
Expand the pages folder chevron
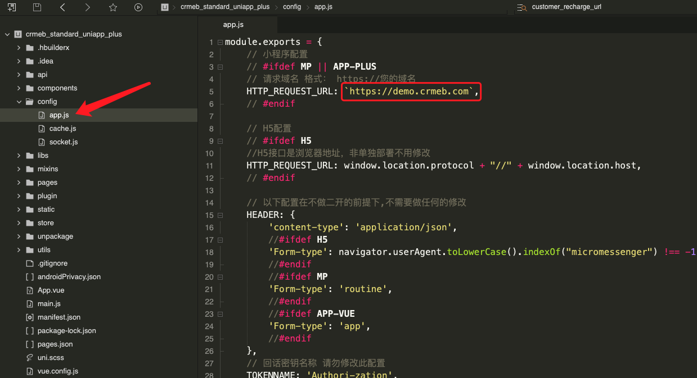(x=20, y=183)
